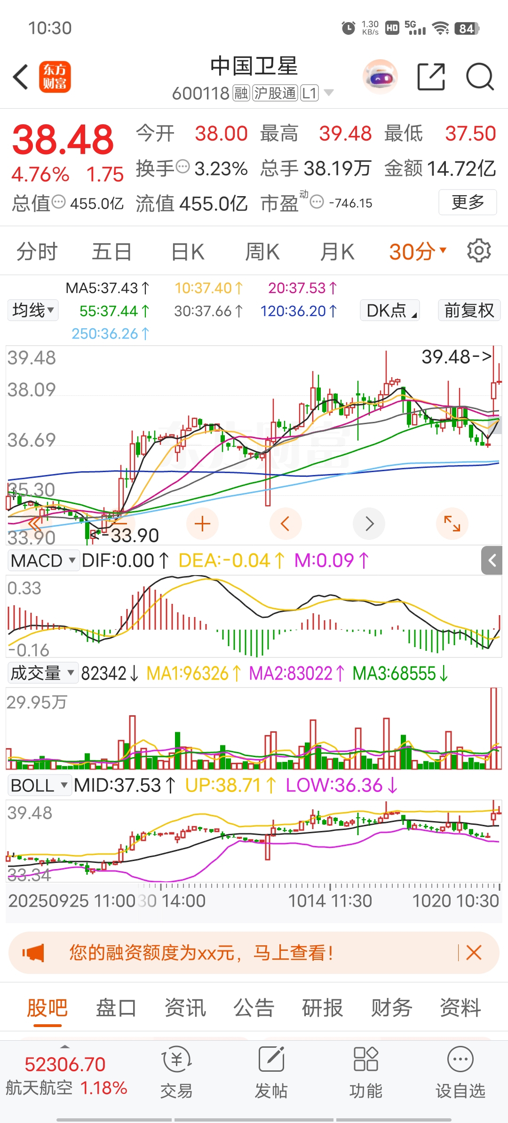Switch to 月K chart tab

(337, 252)
